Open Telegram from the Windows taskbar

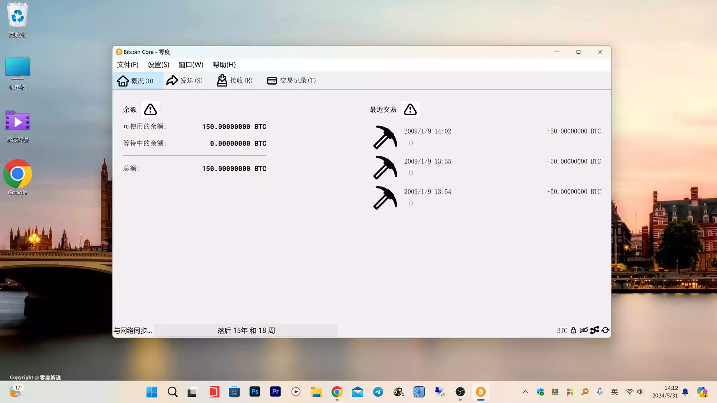point(378,392)
